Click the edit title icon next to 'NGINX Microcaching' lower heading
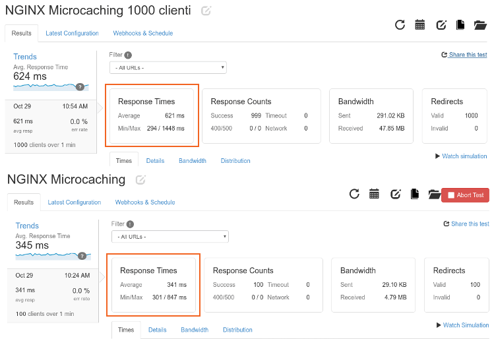This screenshot has height=339, width=494. (x=140, y=180)
